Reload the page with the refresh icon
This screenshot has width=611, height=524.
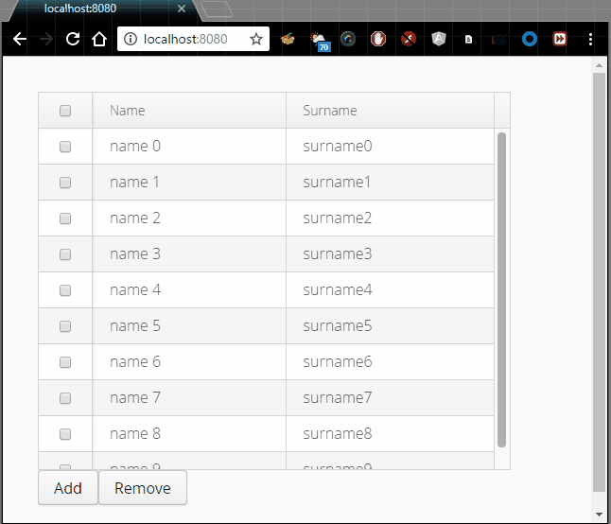(73, 39)
